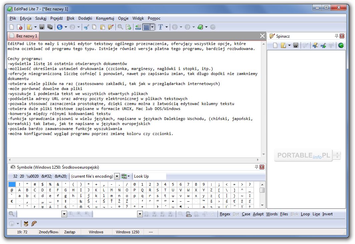Open the Edycja menu
This screenshot has height=244, width=355.
pyautogui.click(x=26, y=18)
